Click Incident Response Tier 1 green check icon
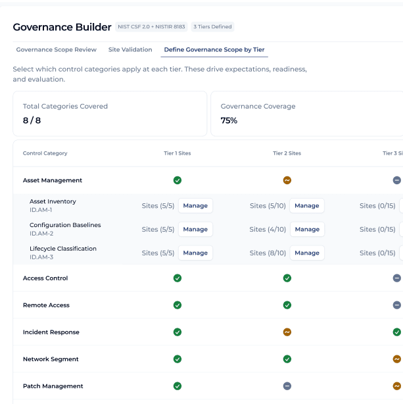Image resolution: width=403 pixels, height=404 pixels. (178, 332)
